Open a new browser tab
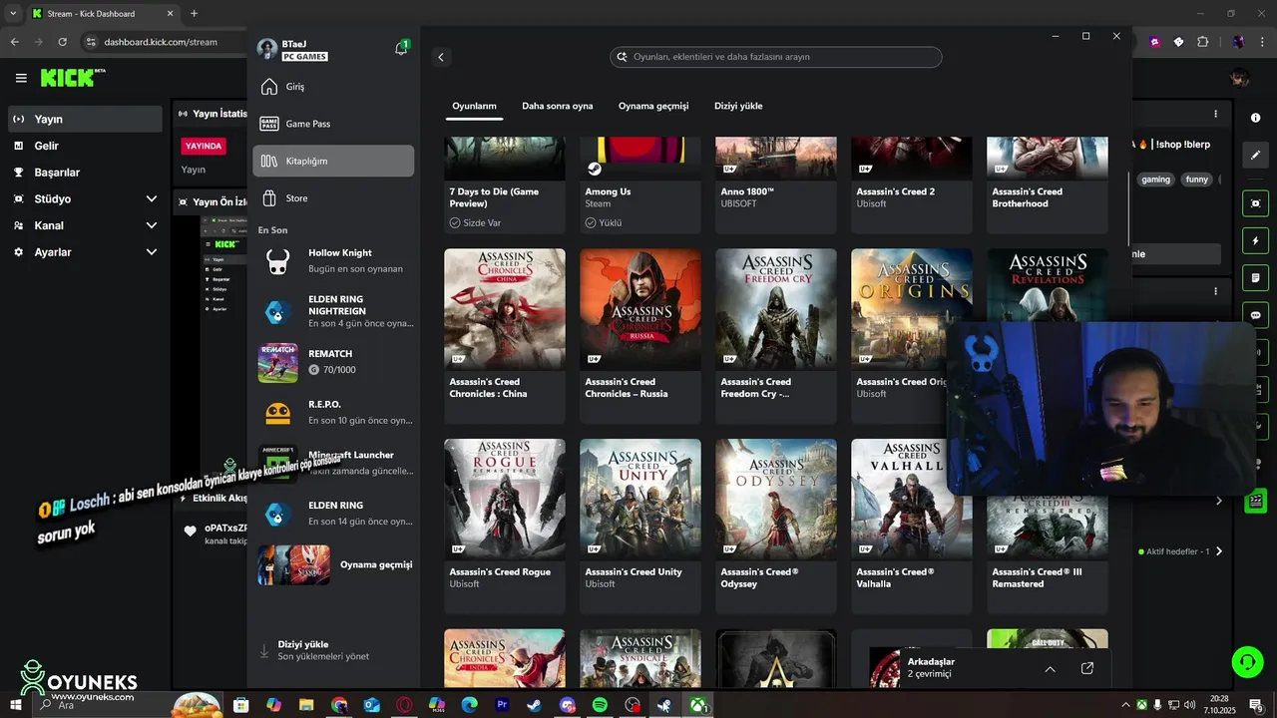 [194, 13]
